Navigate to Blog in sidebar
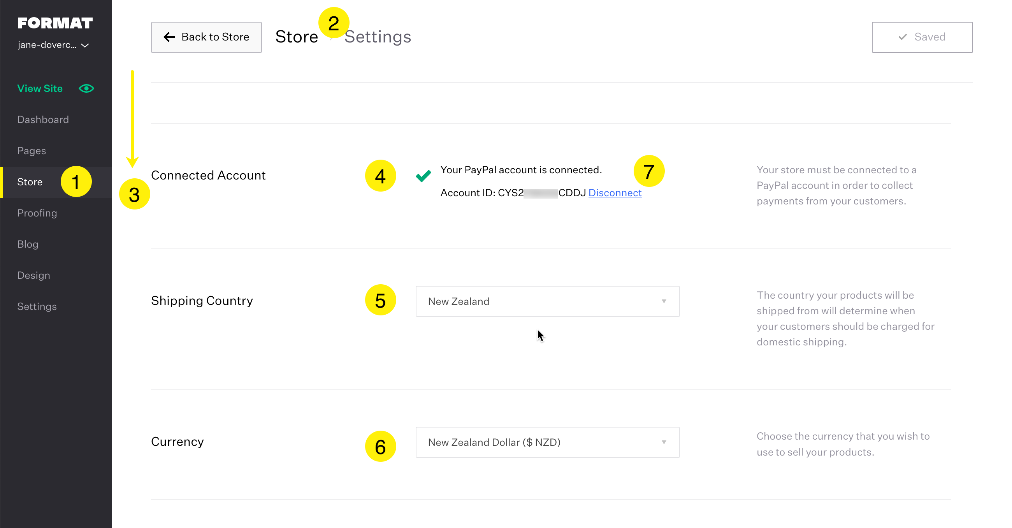The width and height of the screenshot is (1012, 528). click(x=28, y=244)
